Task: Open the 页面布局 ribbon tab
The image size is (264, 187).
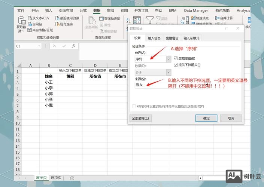Action: click(x=66, y=10)
